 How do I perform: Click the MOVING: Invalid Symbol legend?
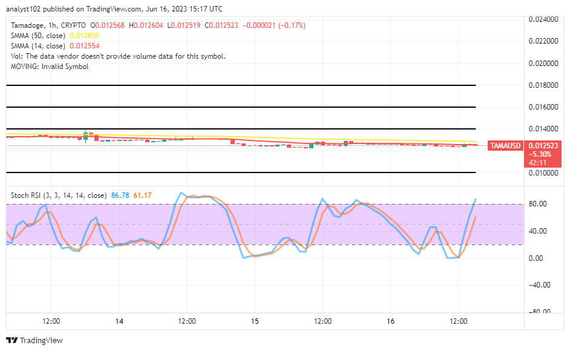(50, 67)
